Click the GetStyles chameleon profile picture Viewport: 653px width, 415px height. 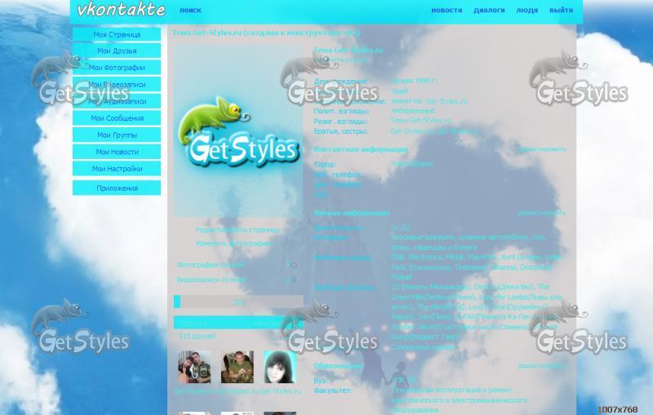[x=238, y=131]
